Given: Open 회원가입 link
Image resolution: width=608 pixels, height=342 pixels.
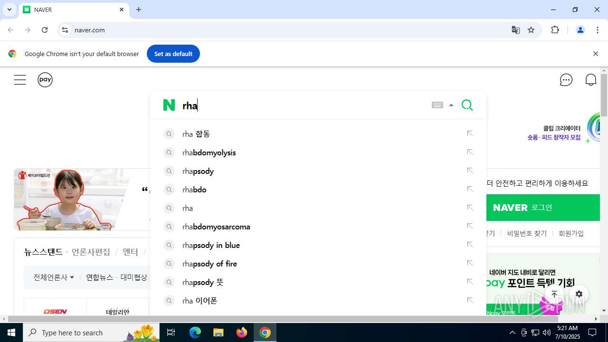Looking at the screenshot, I should point(571,233).
